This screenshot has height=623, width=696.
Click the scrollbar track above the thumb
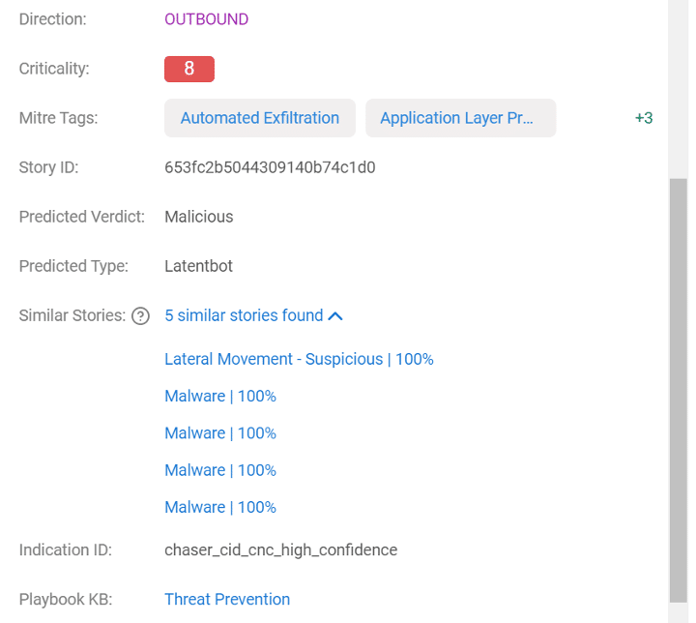coord(679,89)
